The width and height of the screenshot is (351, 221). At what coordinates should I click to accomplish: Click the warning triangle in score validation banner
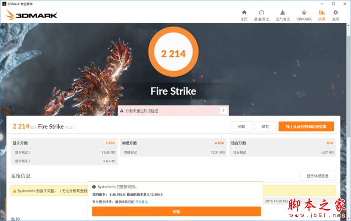coord(122,111)
